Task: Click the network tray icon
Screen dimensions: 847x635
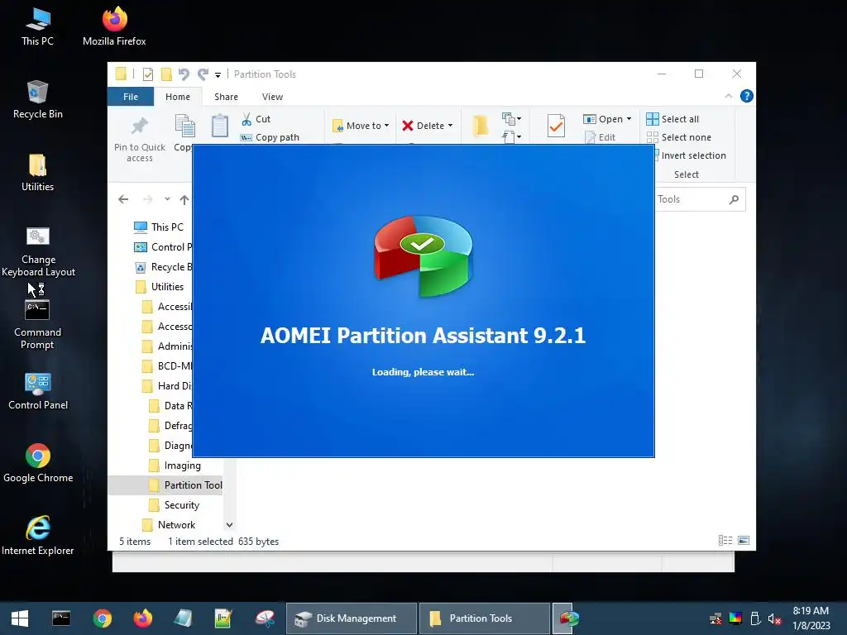Action: 715,618
